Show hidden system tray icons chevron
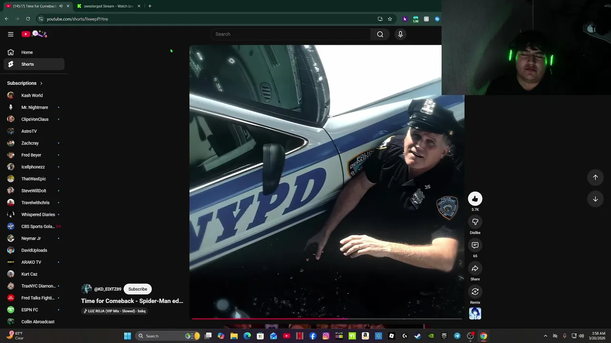This screenshot has width=611, height=343. tap(546, 336)
